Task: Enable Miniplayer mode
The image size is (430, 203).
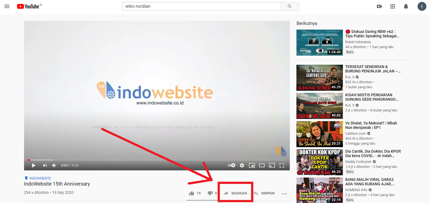Action: (x=252, y=165)
